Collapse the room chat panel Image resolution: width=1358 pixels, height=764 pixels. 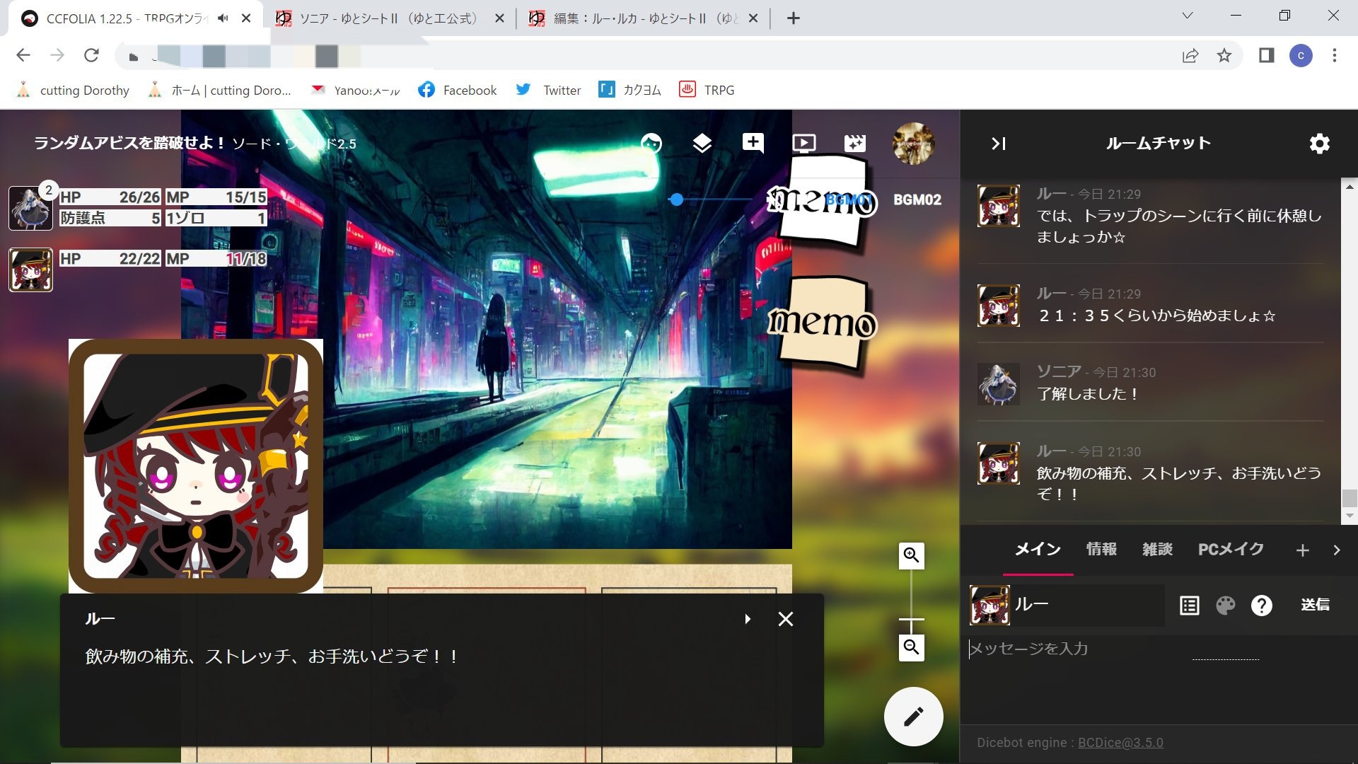[998, 144]
